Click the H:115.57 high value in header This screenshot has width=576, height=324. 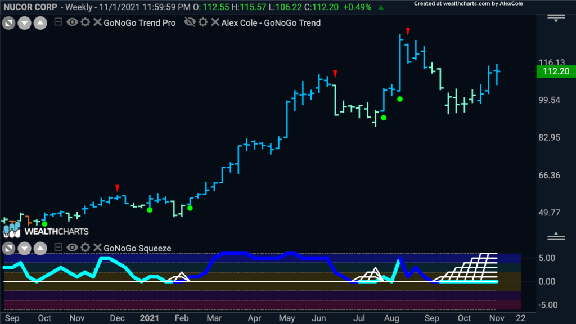[249, 7]
